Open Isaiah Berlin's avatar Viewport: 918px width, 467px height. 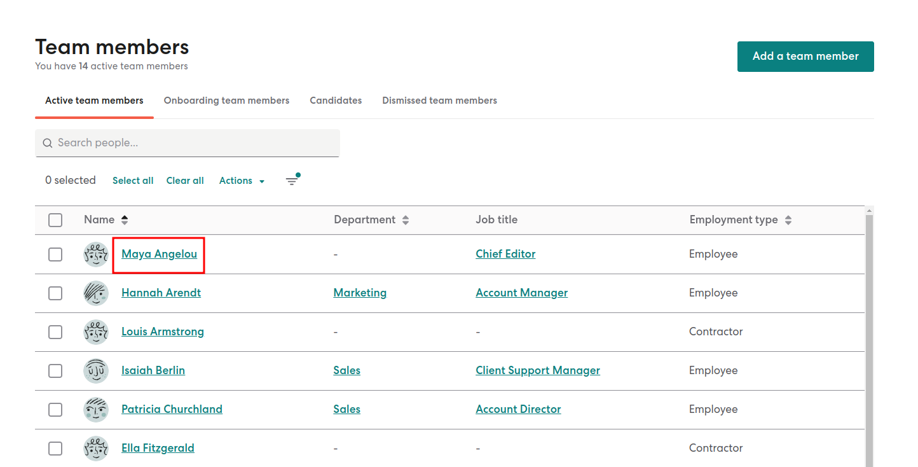pos(96,371)
